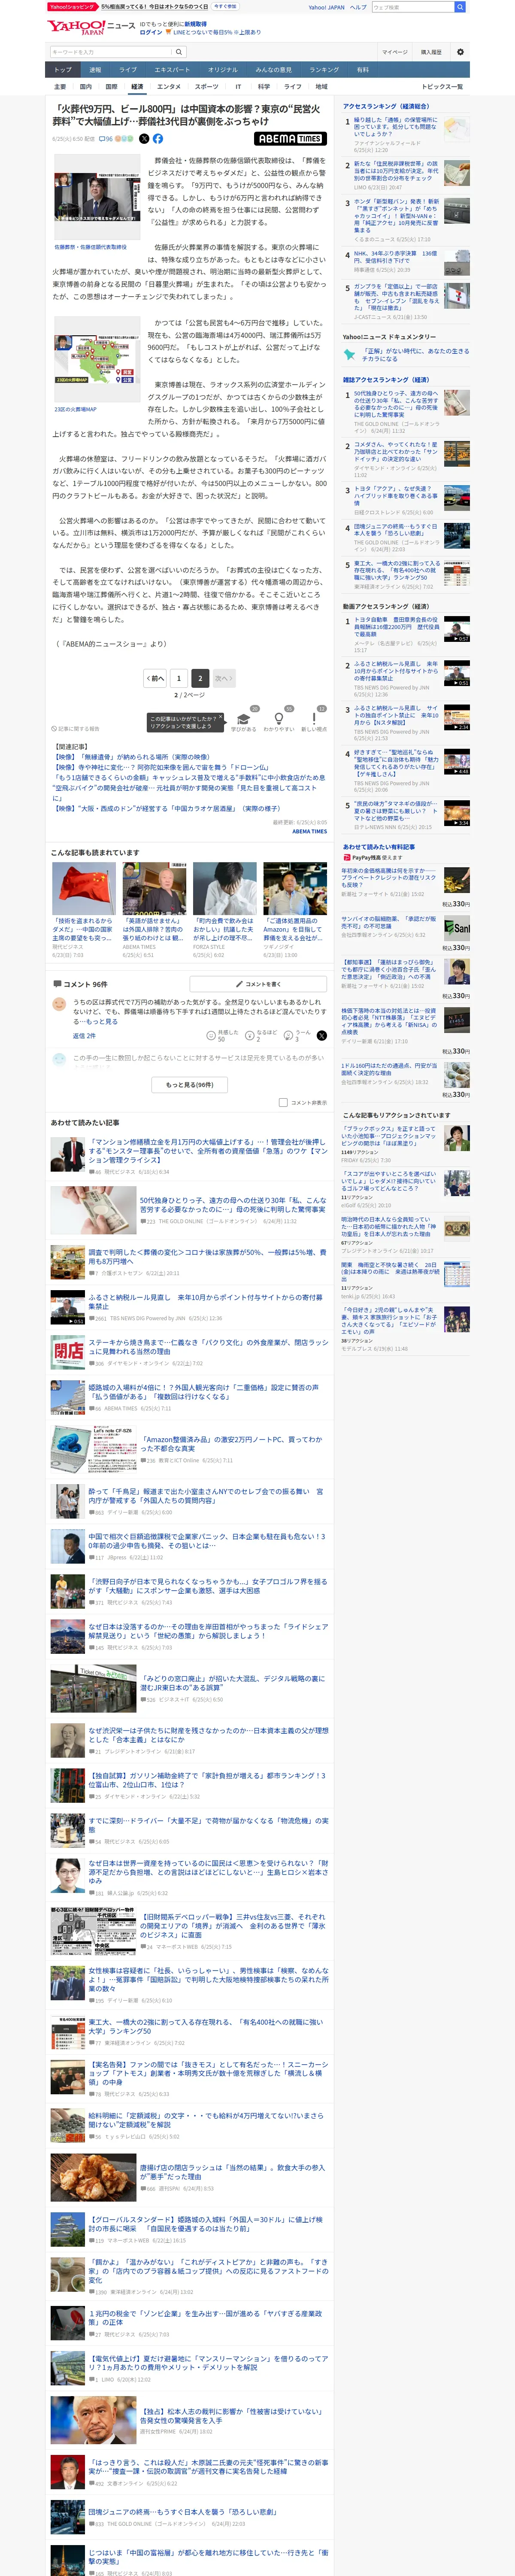
Task: Select the 経済 category tab
Action: pyautogui.click(x=137, y=87)
